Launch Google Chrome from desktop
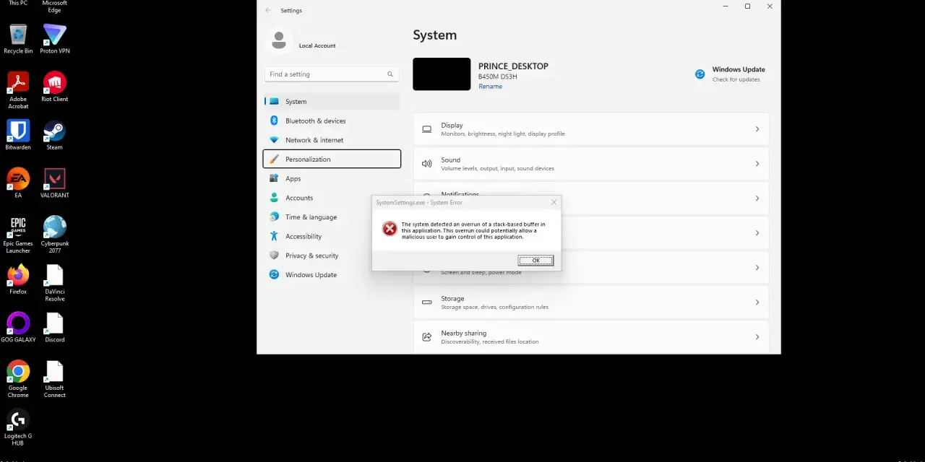 [x=18, y=379]
